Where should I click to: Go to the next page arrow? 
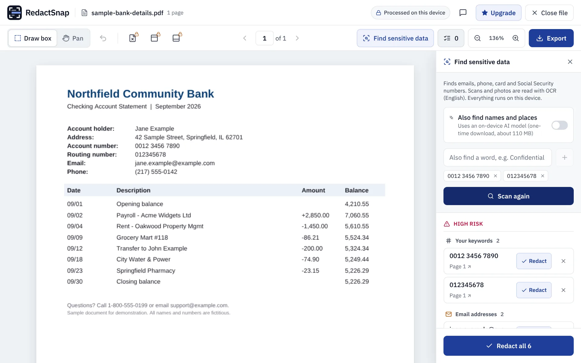point(297,38)
